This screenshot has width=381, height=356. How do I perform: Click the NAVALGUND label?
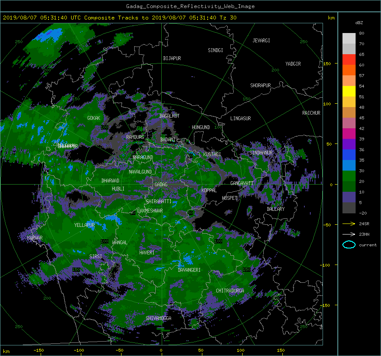140,172
